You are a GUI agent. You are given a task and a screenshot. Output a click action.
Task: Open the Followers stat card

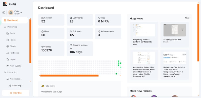80,33
